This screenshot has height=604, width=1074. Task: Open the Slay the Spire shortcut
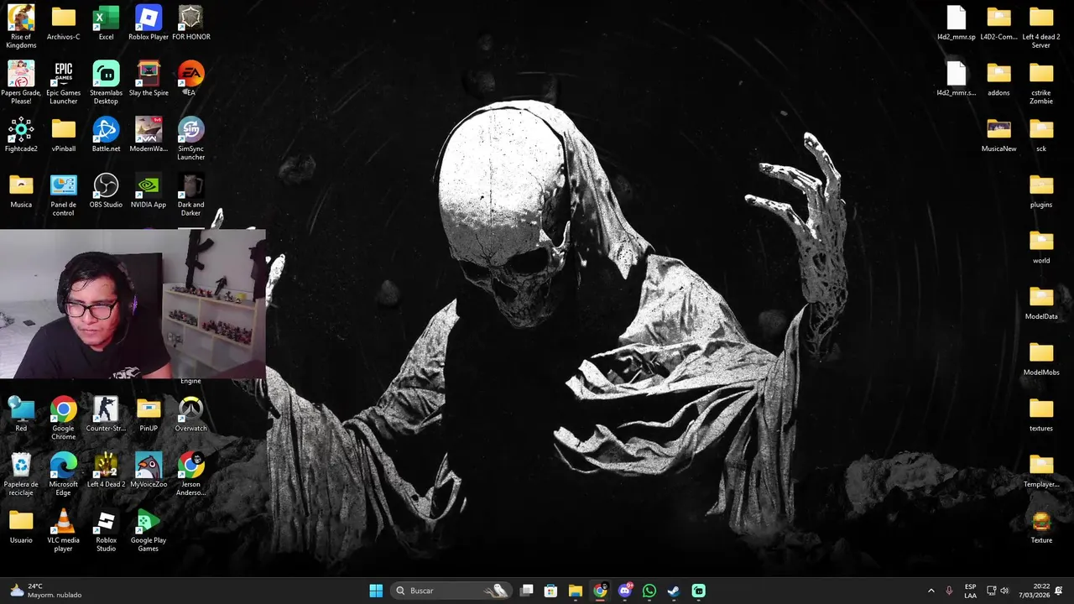tap(149, 79)
